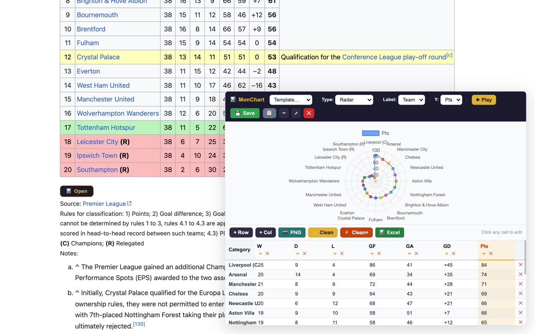Open the Y axis dropdown set to Pts
535x334 pixels.
click(451, 100)
